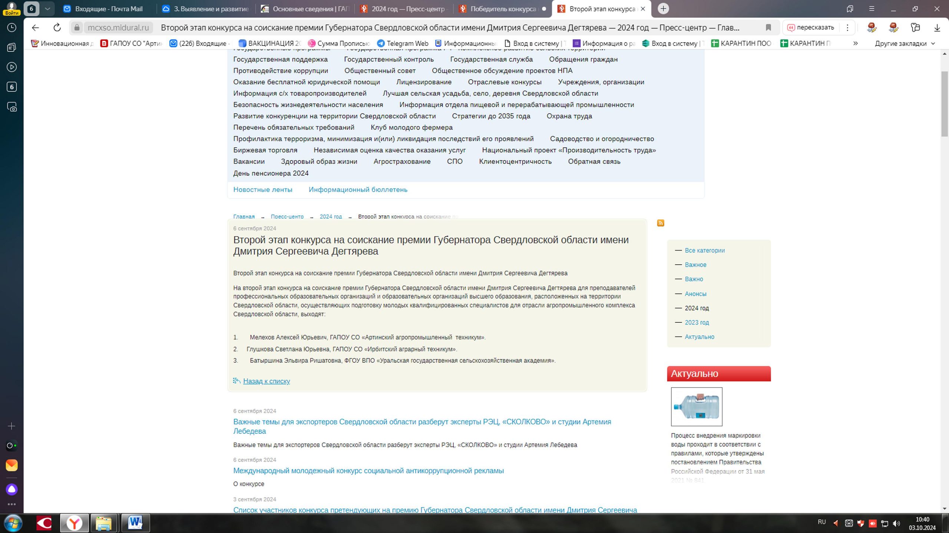Image resolution: width=949 pixels, height=533 pixels.
Task: Open the red C application in taskbar
Action: click(x=44, y=523)
